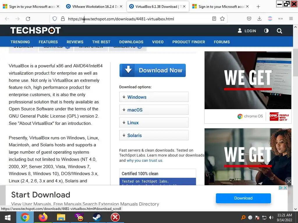Click the striped extension icon in toolbar

pos(270,19)
